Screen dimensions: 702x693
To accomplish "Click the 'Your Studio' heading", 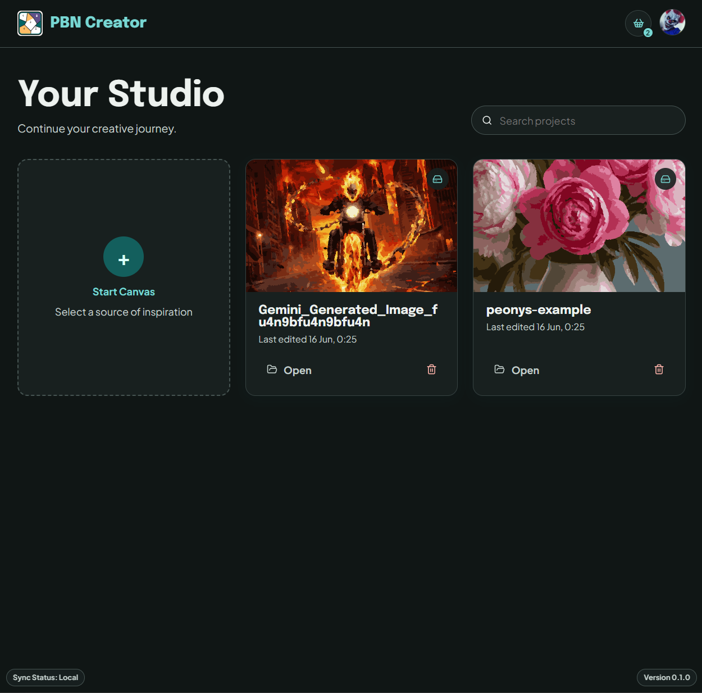I will [x=121, y=93].
